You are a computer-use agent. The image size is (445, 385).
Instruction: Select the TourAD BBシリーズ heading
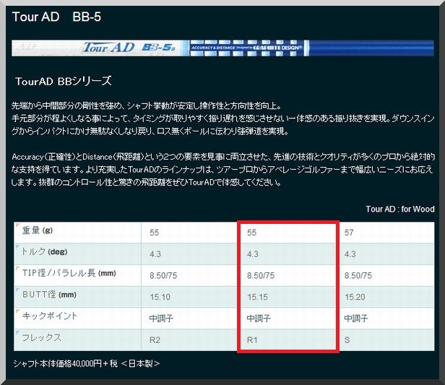click(x=64, y=81)
